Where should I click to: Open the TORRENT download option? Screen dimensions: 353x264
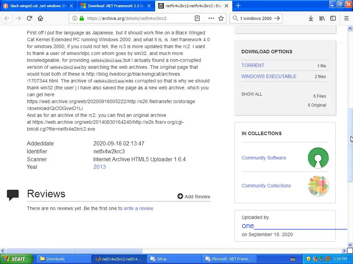click(253, 65)
